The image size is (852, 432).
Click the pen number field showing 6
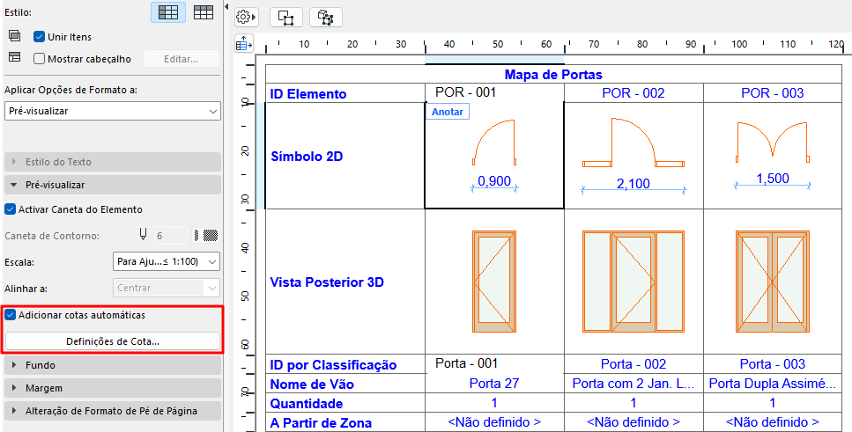[x=171, y=235]
